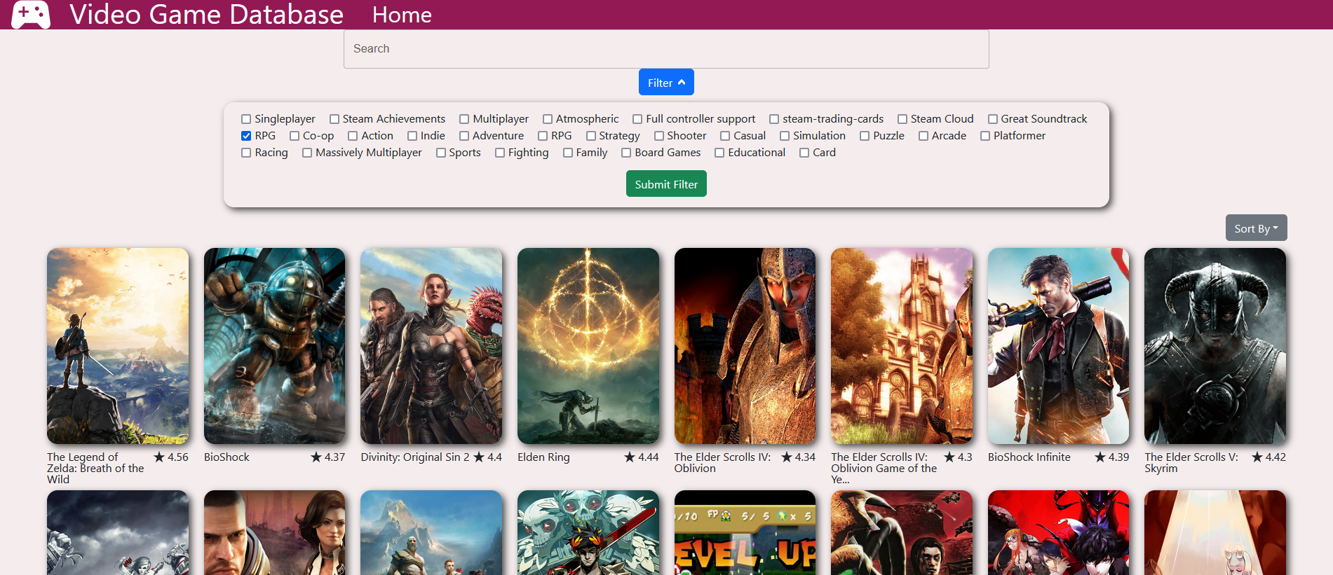
Task: Click the Divinity: Original Sin 2 title
Action: click(415, 457)
